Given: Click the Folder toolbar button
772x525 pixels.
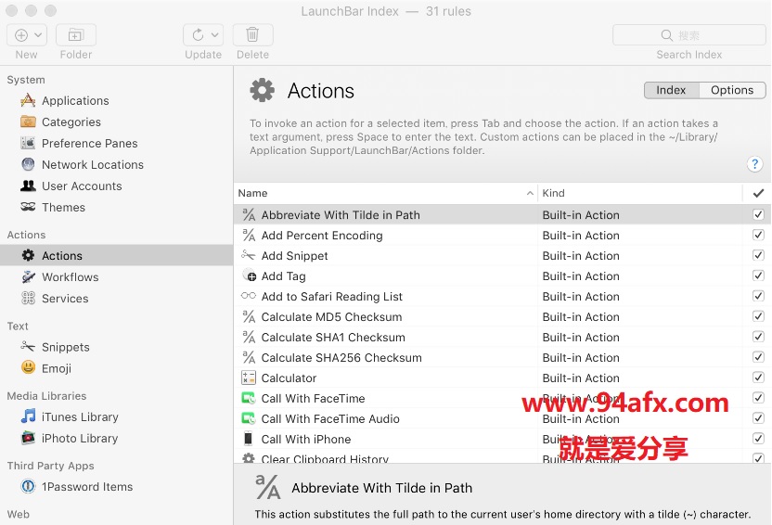Looking at the screenshot, I should (x=76, y=35).
